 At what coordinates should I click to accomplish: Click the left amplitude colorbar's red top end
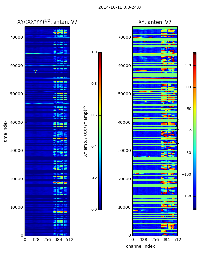click(x=100, y=54)
